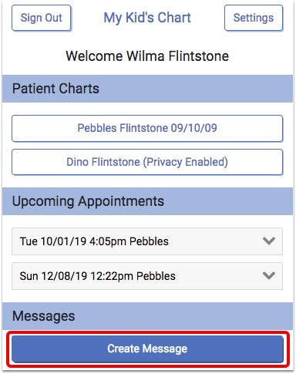
Task: Open Dino Flintstone's privacy-enabled chart
Action: pos(147,162)
